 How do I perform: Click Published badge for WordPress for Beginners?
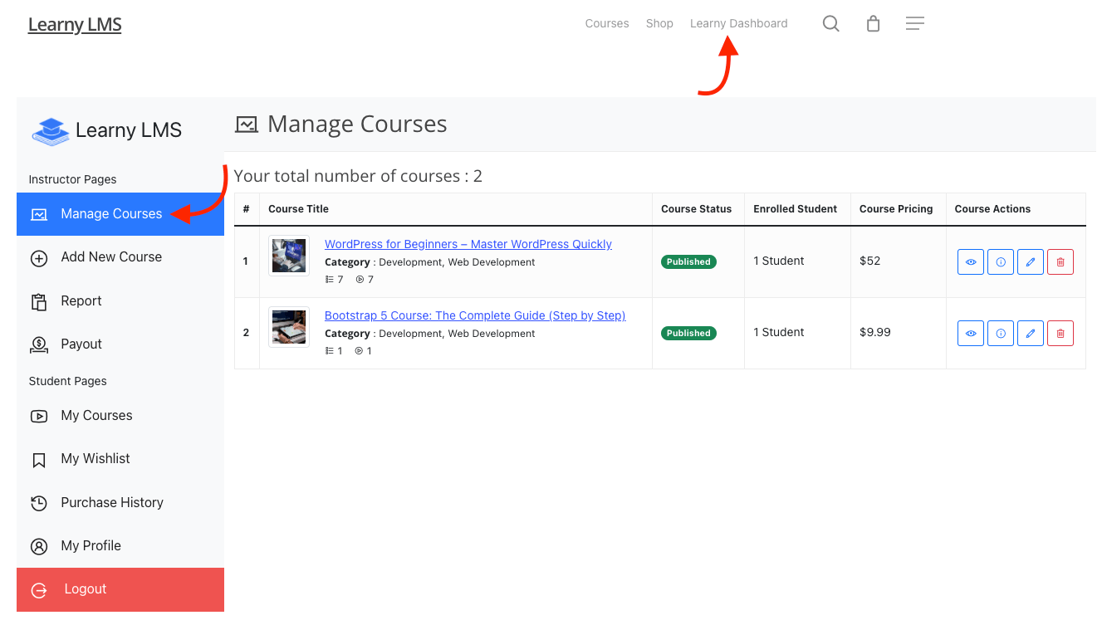point(688,261)
